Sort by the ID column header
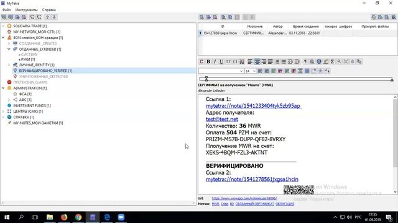Viewport: 398px width, 223px height. point(222,26)
